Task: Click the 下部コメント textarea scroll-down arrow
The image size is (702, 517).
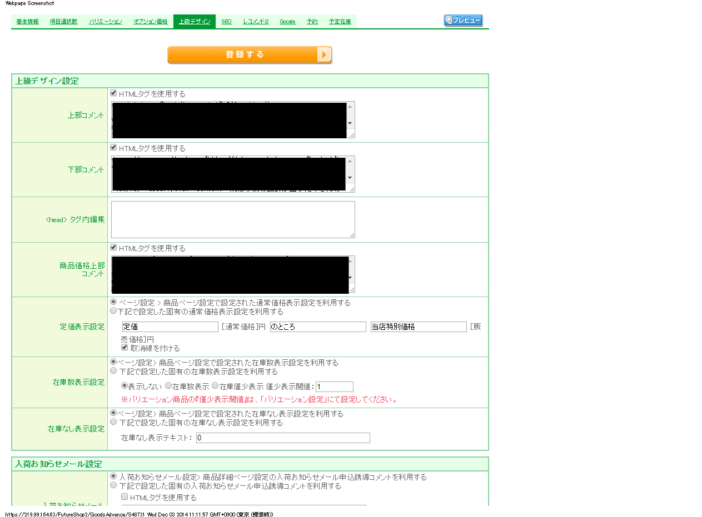Action: (x=350, y=178)
